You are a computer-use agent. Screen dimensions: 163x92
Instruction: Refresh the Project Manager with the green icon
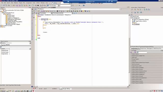[144, 9]
